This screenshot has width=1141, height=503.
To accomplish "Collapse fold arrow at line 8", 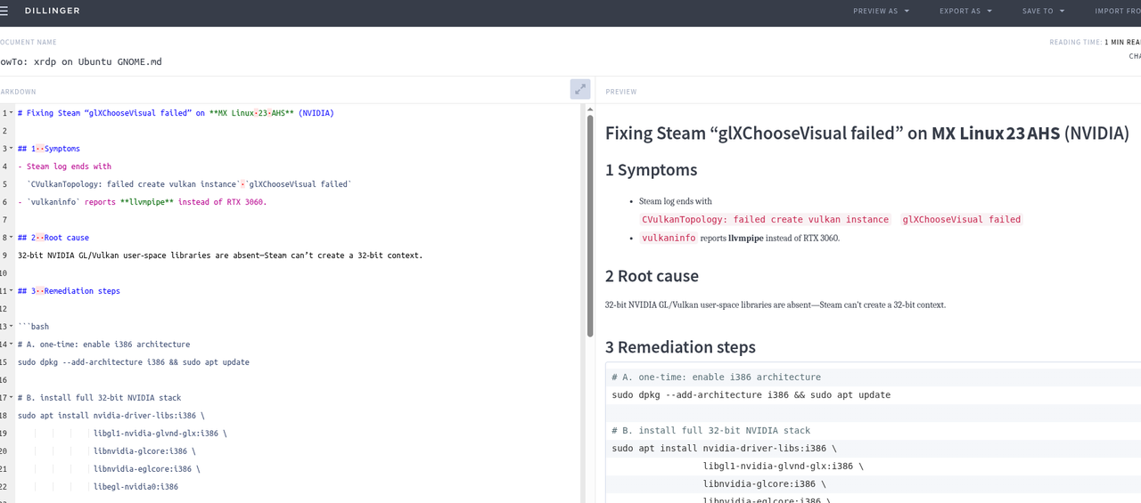I will pyautogui.click(x=12, y=238).
